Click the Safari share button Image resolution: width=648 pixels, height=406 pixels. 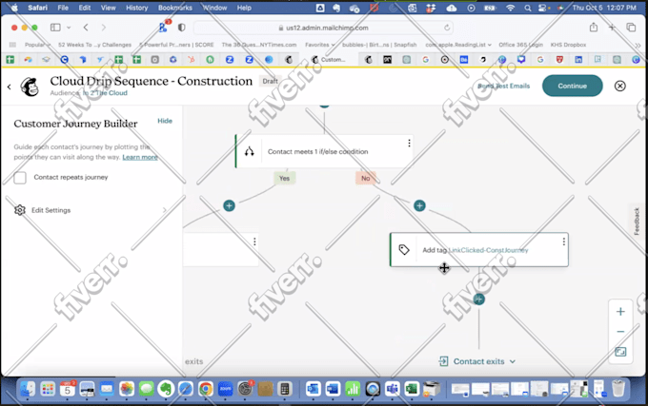(x=594, y=28)
